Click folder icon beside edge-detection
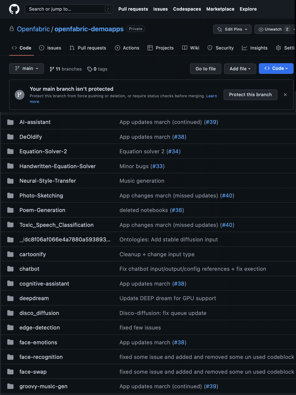Screen dimensions: 296x395 pyautogui.click(x=10, y=328)
